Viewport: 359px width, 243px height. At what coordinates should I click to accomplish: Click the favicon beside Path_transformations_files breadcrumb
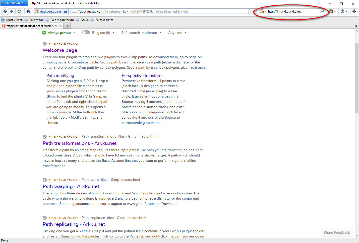tap(45, 137)
